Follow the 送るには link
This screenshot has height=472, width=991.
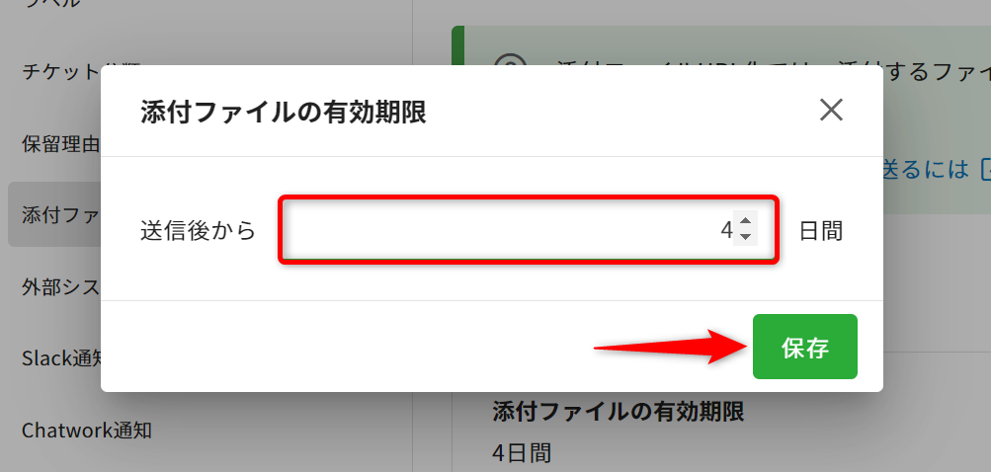(x=926, y=169)
